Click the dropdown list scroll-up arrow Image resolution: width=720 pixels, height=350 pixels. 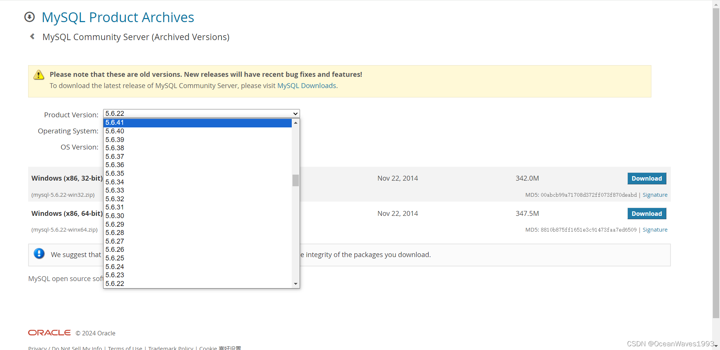[295, 123]
